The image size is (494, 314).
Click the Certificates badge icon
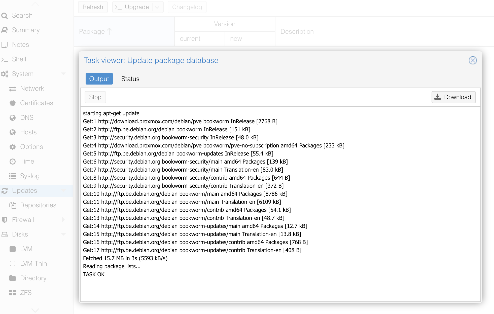13,103
